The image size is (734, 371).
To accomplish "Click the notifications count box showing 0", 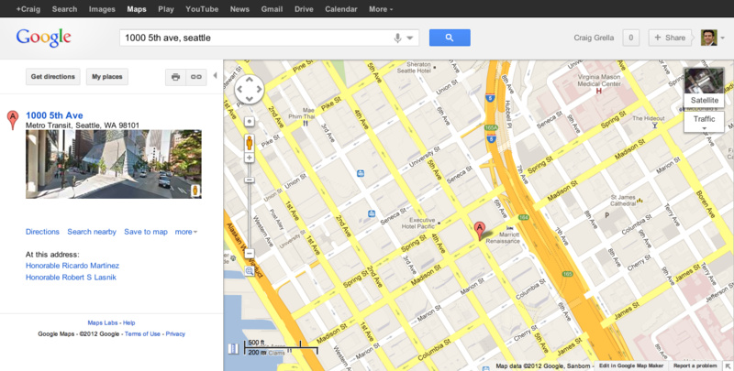I will coord(630,38).
